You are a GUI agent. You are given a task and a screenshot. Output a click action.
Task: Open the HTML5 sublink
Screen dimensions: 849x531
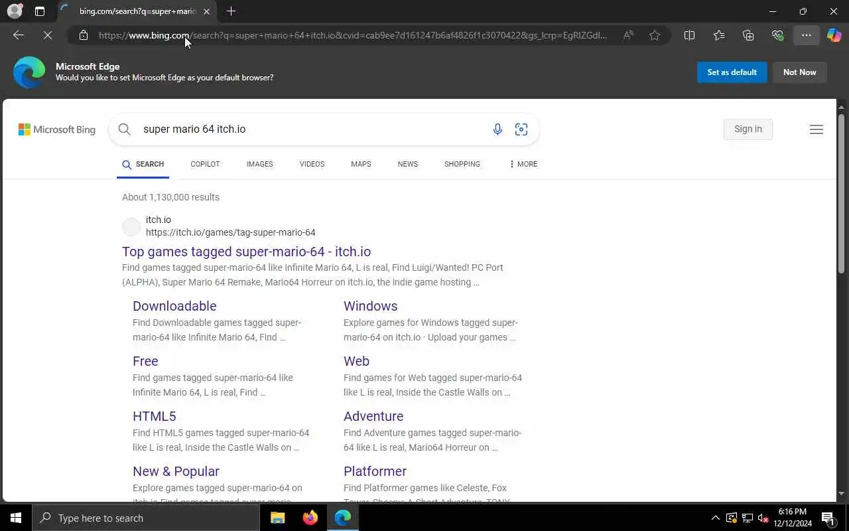coord(155,416)
